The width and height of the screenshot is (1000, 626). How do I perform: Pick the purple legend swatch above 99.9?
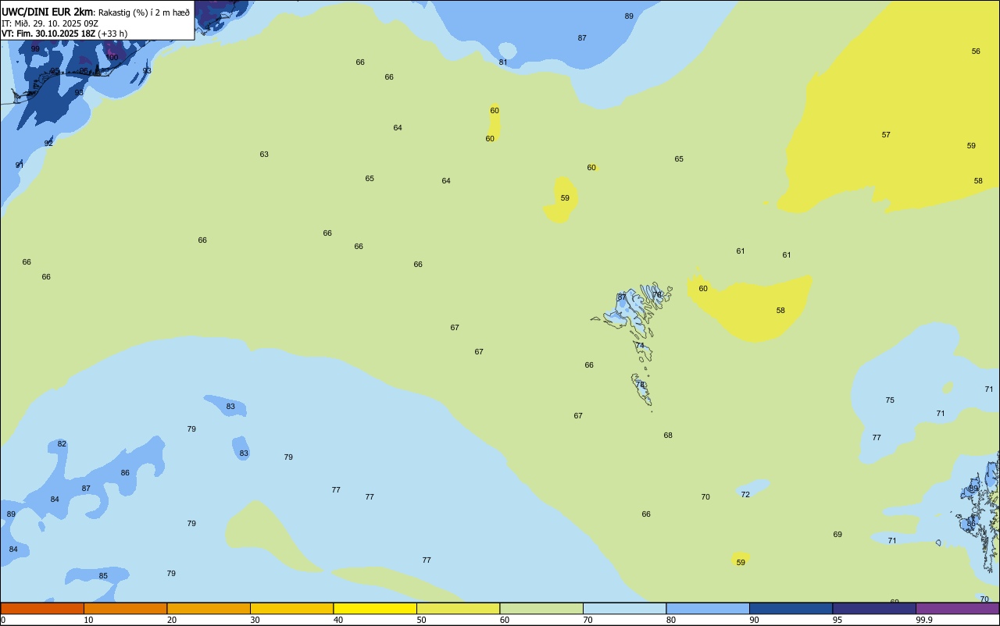tap(957, 608)
